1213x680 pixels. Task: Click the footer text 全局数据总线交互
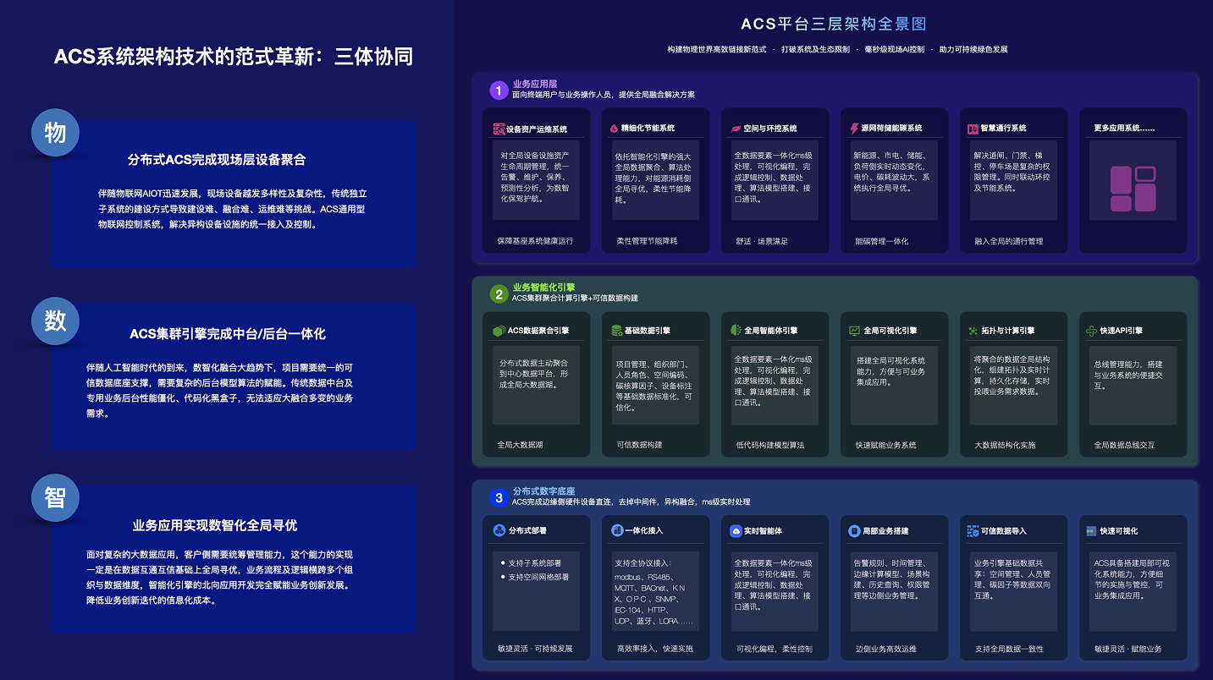click(1124, 445)
